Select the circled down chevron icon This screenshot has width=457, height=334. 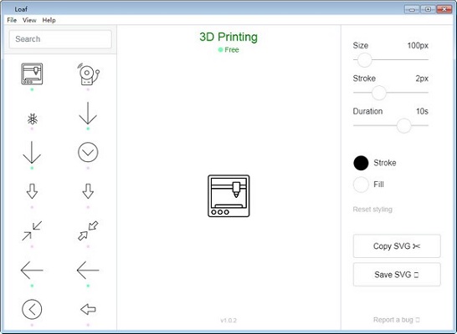click(88, 152)
